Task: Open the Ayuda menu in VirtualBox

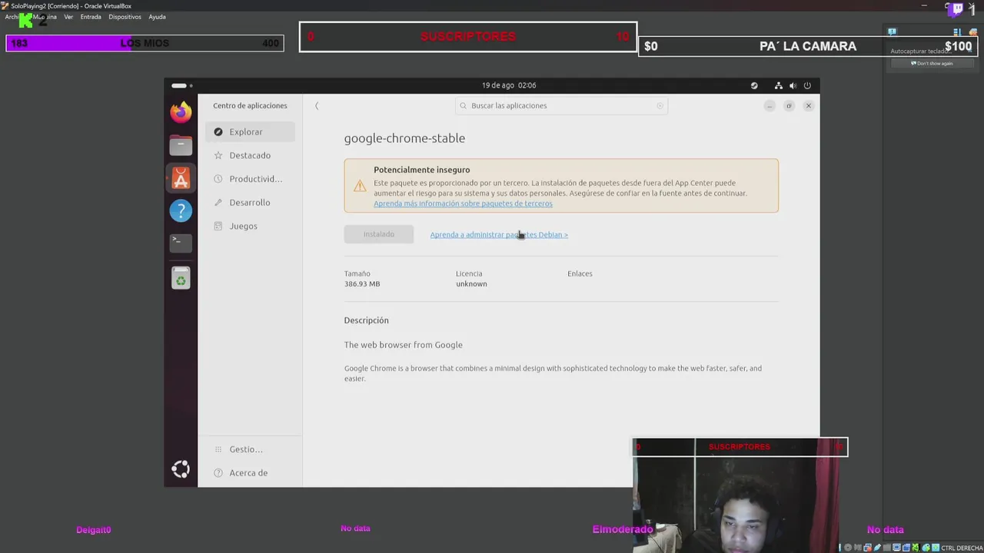Action: tap(157, 17)
